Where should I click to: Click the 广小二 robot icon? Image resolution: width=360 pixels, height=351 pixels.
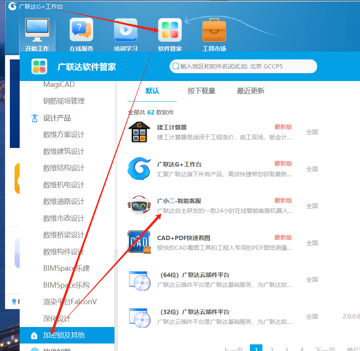click(139, 205)
